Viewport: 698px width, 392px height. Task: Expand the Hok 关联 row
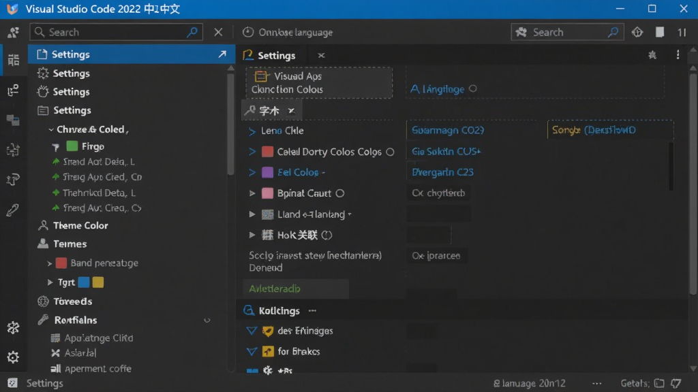[x=252, y=235]
